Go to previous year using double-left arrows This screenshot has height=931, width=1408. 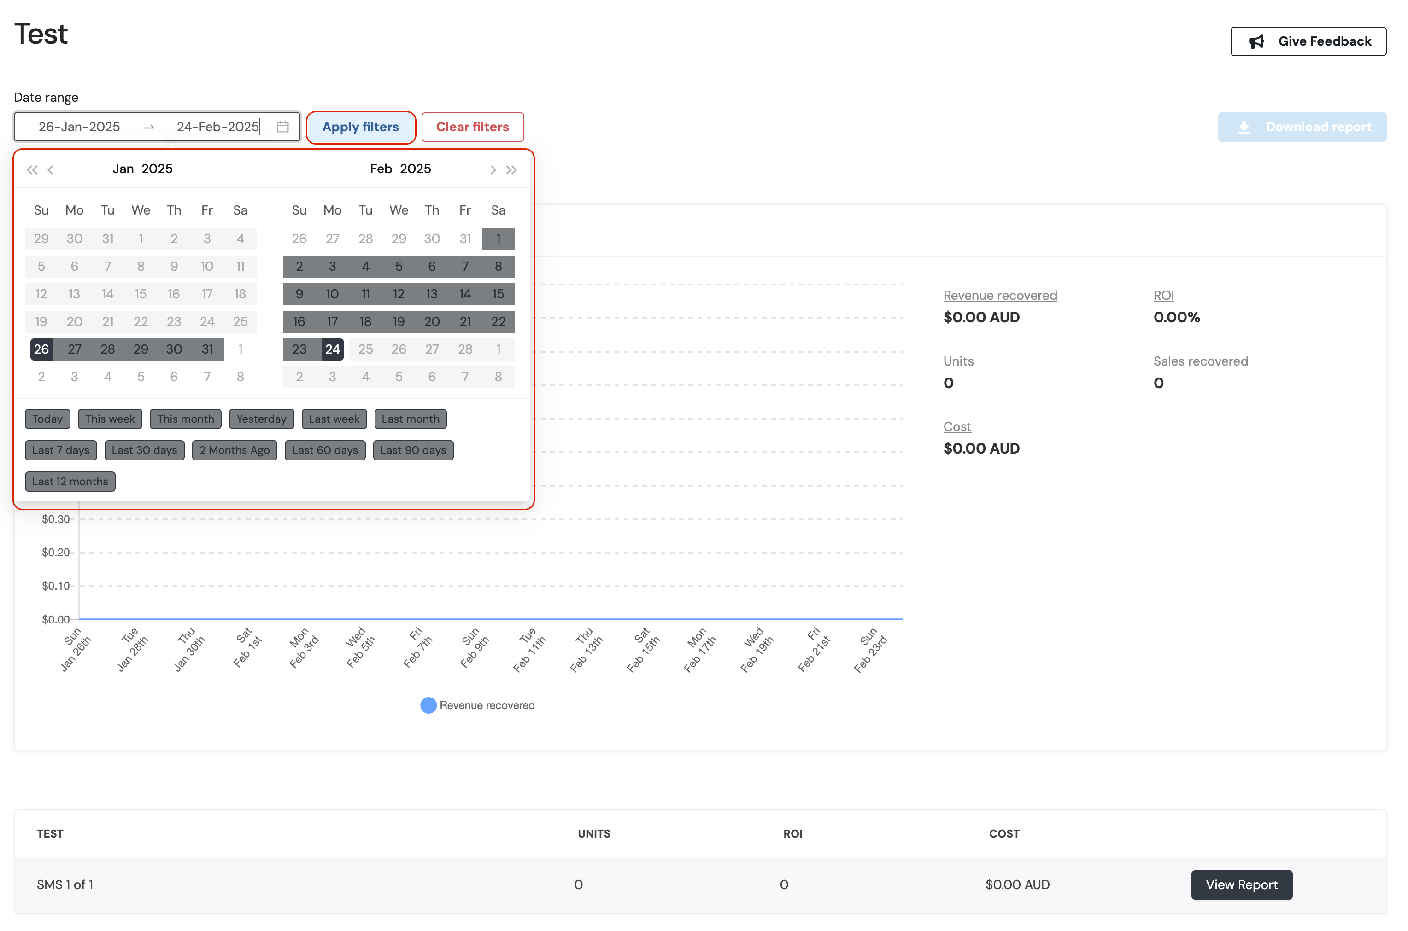point(32,170)
